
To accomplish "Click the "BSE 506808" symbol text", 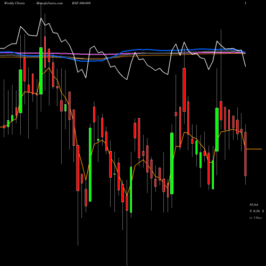I will (x=81, y=3).
